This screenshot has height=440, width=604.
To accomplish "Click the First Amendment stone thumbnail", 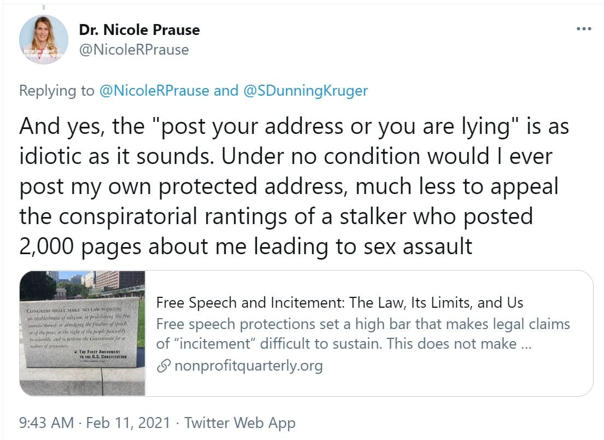I will pyautogui.click(x=83, y=333).
